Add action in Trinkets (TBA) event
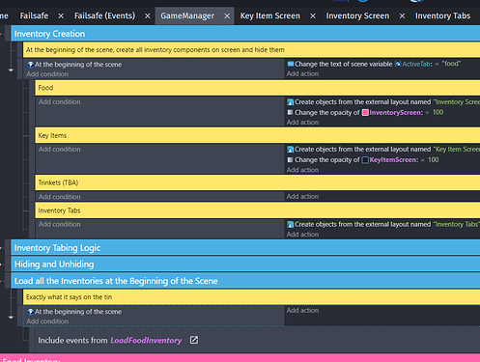The height and width of the screenshot is (362, 480). click(302, 196)
